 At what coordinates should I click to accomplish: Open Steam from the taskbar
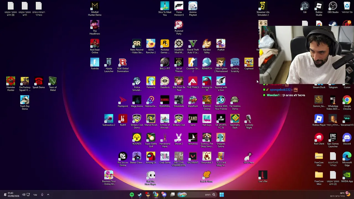pyautogui.click(x=140, y=195)
